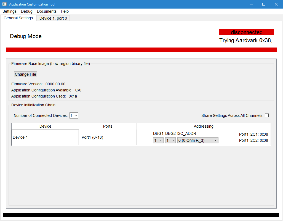
Task: Click Port1 I2C1: 0x38 text
Action: [x=253, y=134]
